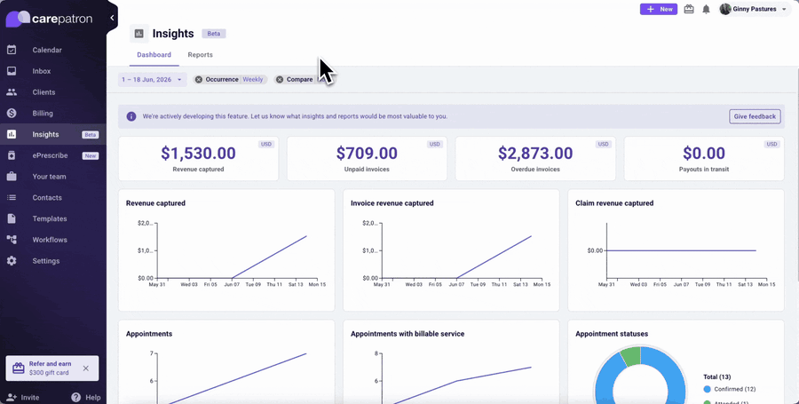Image resolution: width=799 pixels, height=404 pixels.
Task: Click the Insights bar chart sidebar icon
Action: (x=12, y=134)
